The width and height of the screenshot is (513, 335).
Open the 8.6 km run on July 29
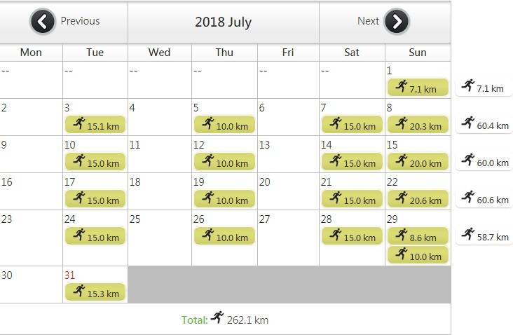click(418, 236)
